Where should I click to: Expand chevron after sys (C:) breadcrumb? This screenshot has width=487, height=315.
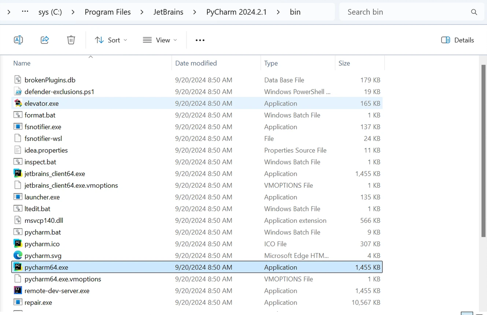click(73, 12)
